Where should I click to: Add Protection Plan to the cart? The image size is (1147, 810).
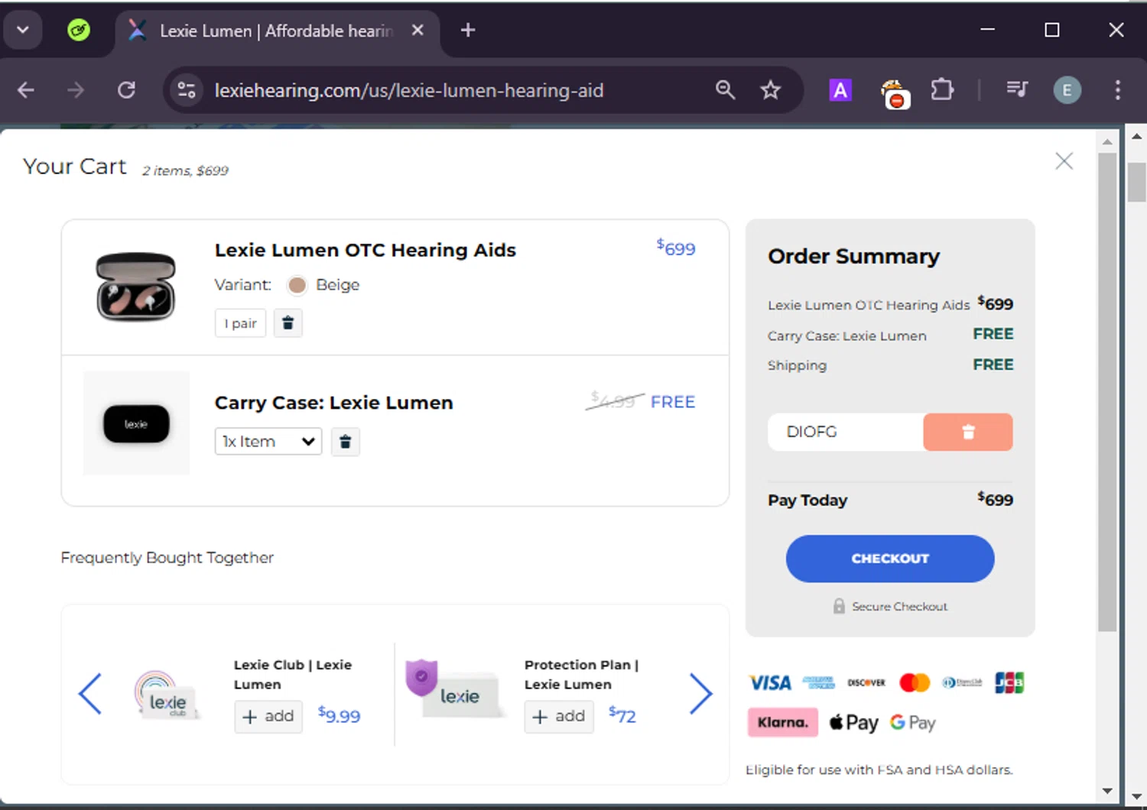point(559,717)
